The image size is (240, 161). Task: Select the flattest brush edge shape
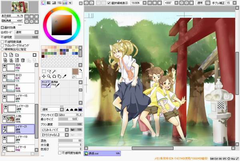pos(80,110)
